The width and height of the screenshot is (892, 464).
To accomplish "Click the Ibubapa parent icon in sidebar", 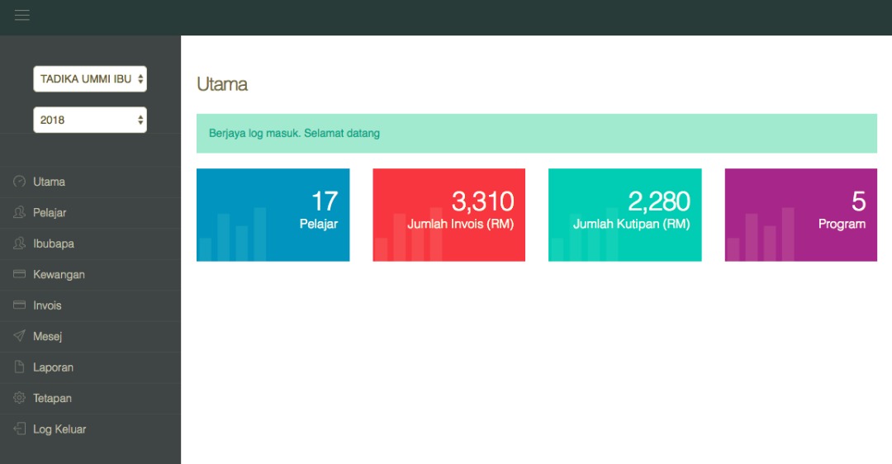I will click(20, 244).
